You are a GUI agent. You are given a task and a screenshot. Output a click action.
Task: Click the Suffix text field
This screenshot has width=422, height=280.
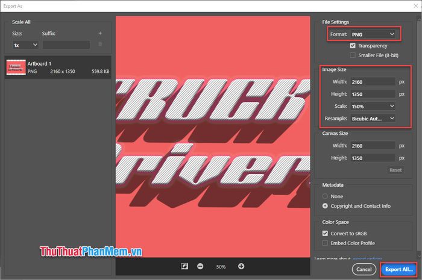tap(66, 45)
